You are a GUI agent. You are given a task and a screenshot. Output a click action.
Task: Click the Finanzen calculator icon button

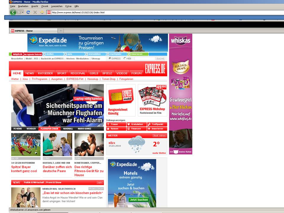[x=137, y=129]
